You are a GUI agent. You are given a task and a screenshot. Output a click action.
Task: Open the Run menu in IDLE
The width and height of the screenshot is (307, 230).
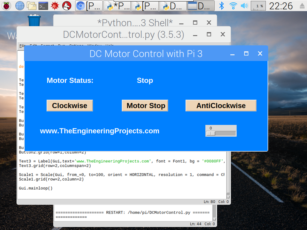61,46
